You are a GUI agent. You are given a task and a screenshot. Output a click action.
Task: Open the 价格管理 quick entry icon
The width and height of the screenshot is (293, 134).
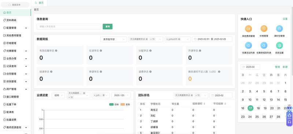[264, 29]
